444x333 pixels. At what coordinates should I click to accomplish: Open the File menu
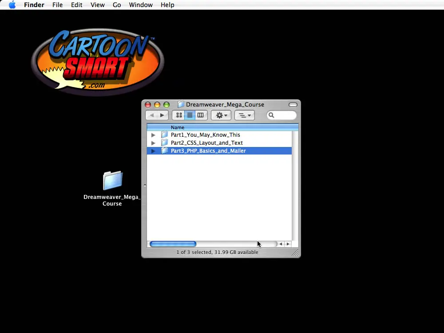(57, 5)
